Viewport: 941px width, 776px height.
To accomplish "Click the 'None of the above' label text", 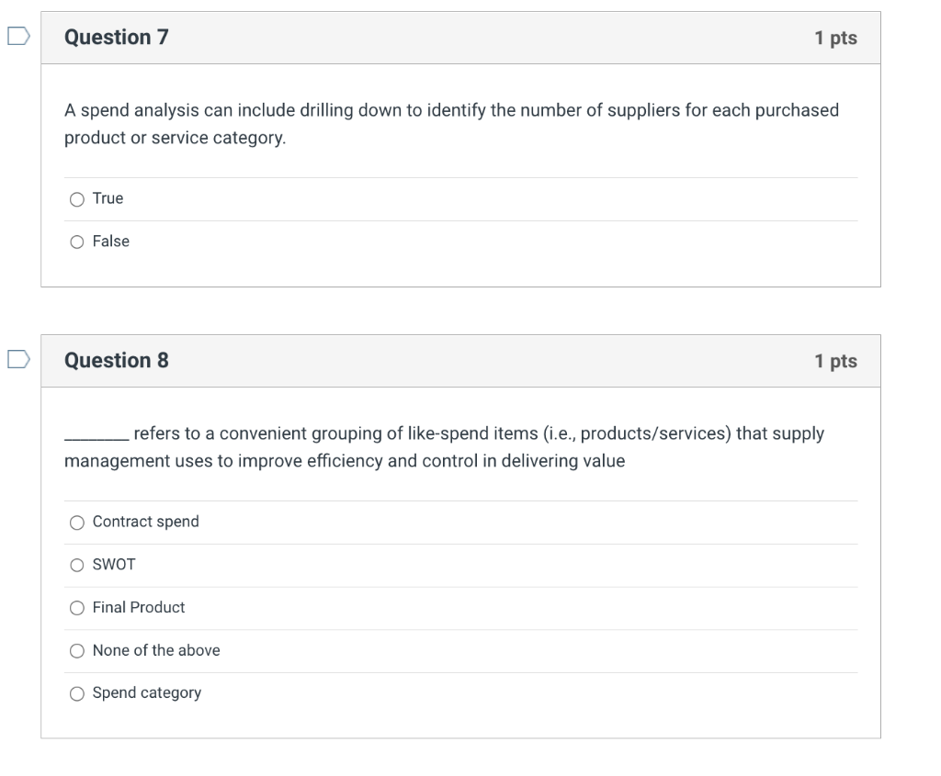I will tap(156, 651).
